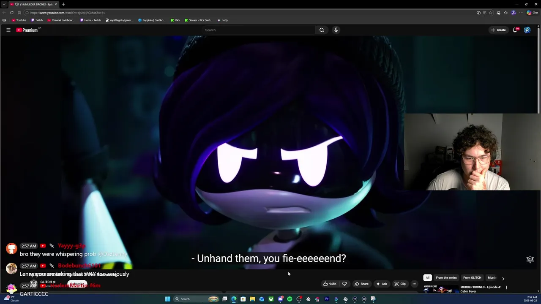Viewport: 541px width, 304px height.
Task: Open Discord from the taskbar
Action: click(280, 299)
